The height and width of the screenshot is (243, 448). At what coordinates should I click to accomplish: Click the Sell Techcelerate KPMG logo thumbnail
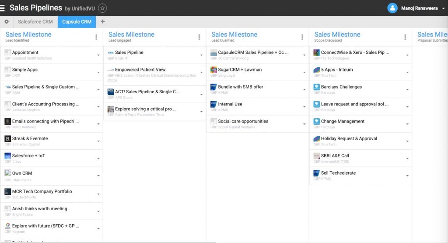317,173
